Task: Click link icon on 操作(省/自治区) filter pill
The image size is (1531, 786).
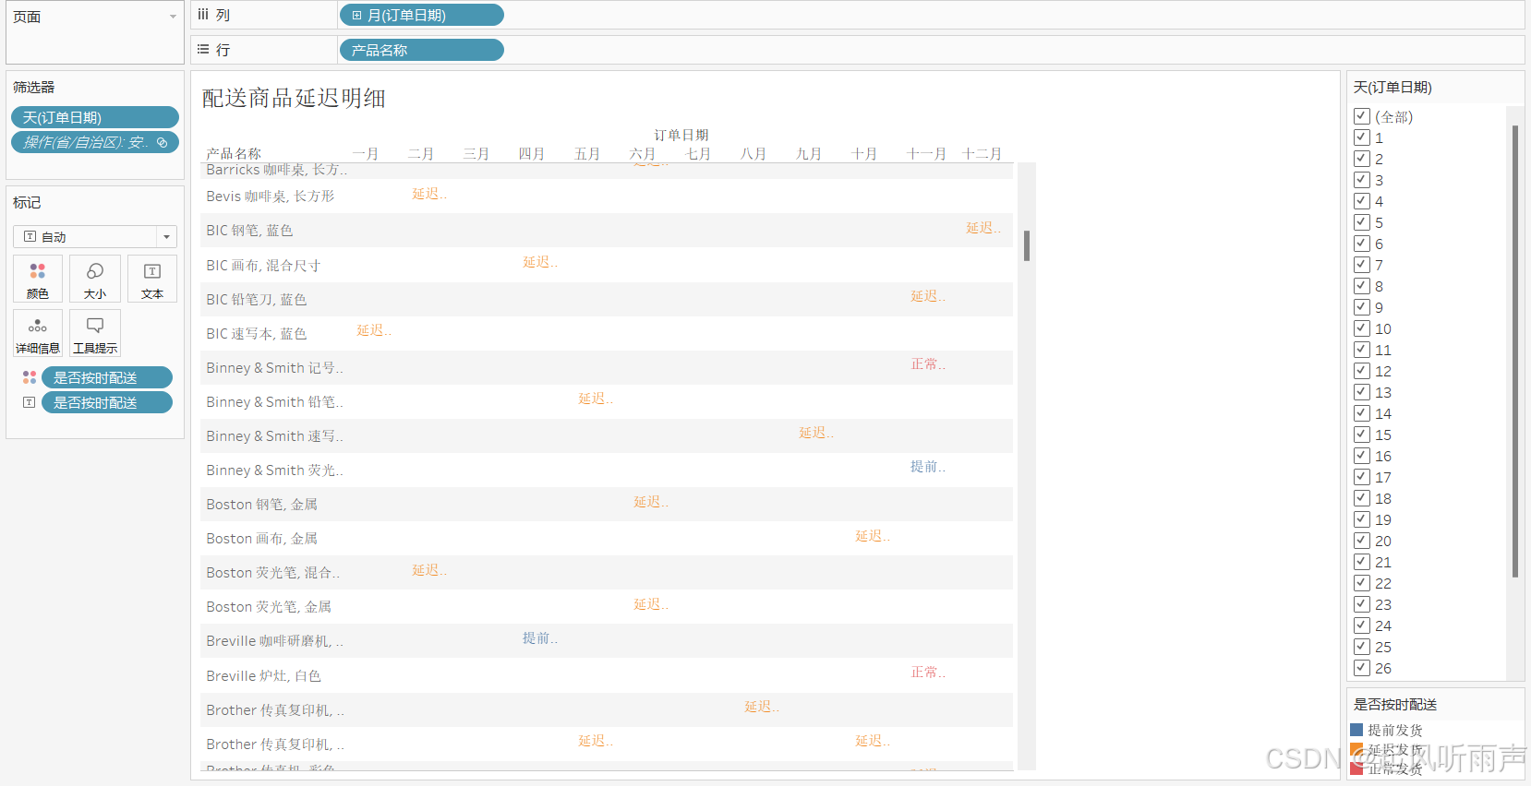Action: pos(163,142)
